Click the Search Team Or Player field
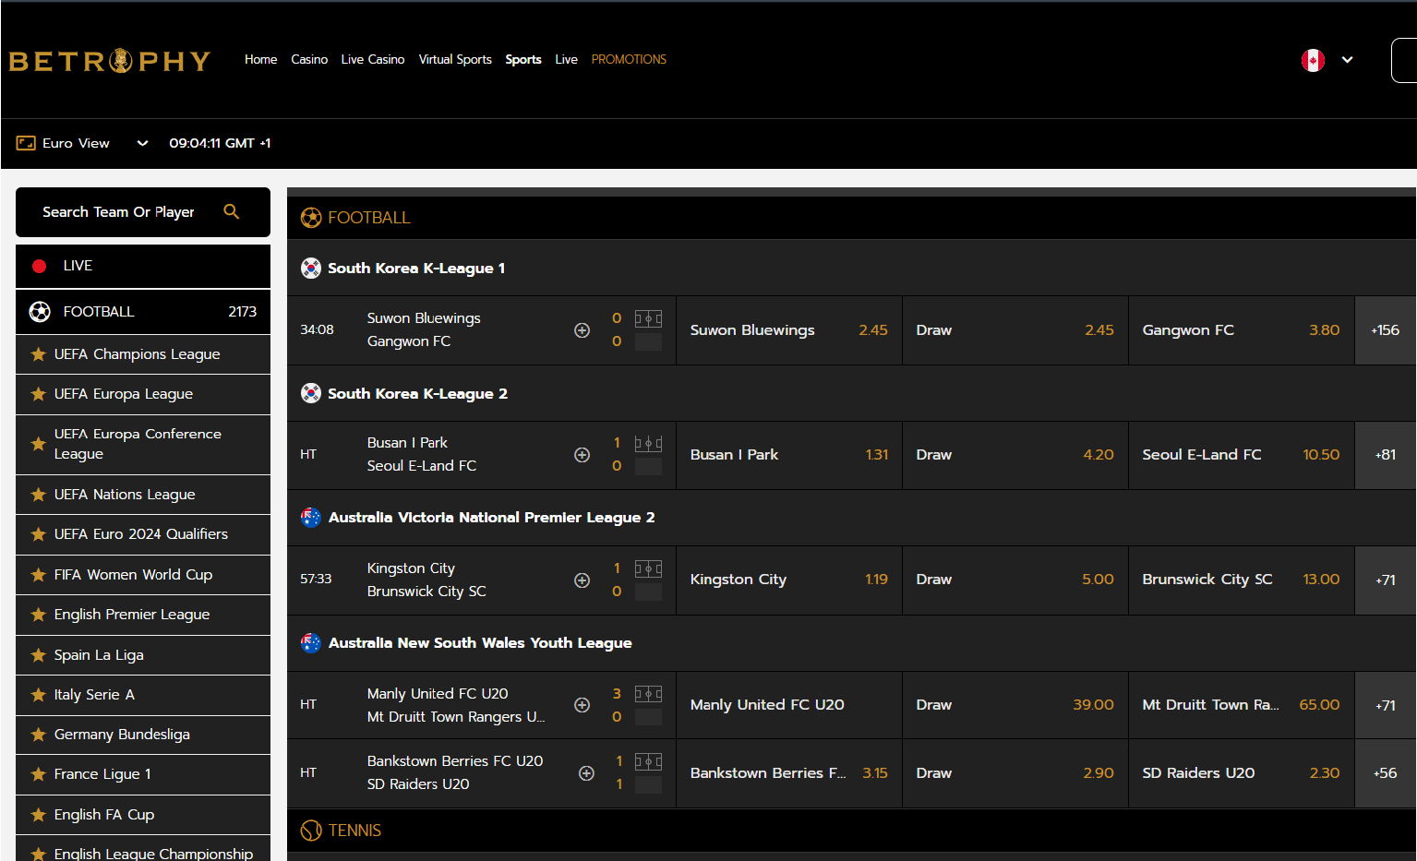Viewport: 1417px width, 861px height. point(118,212)
